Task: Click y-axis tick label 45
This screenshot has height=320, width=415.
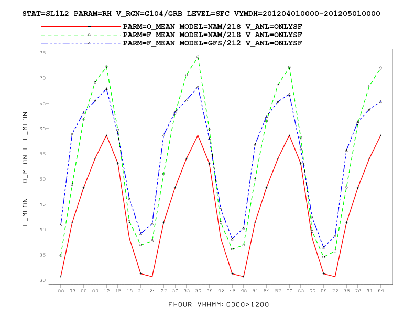Action: 43,204
